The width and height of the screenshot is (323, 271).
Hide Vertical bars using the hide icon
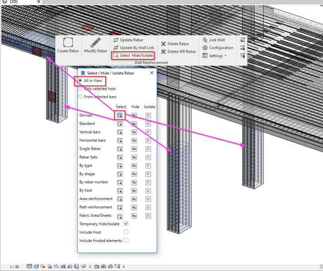(134, 132)
